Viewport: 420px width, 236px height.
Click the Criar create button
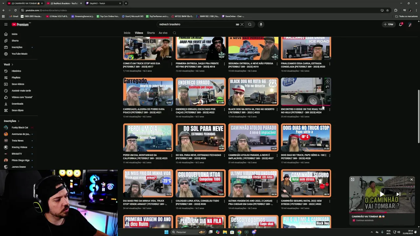[388, 24]
